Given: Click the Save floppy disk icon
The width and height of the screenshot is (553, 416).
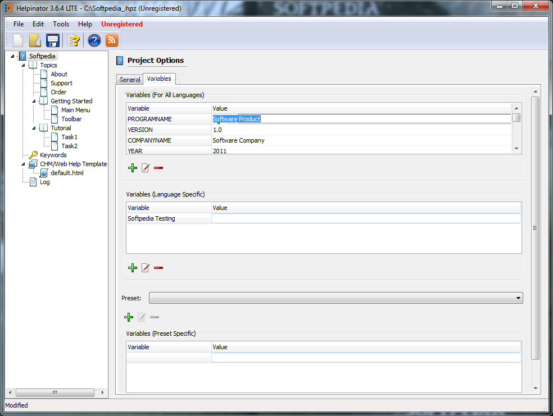Looking at the screenshot, I should point(53,40).
